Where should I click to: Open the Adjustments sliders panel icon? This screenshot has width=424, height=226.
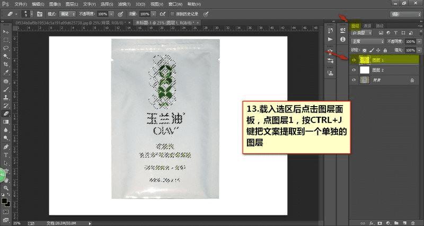click(x=330, y=60)
